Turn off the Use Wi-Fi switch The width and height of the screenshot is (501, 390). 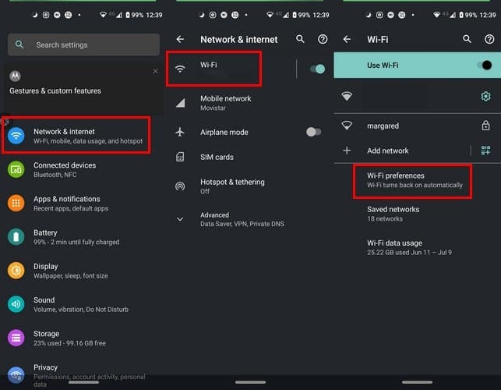tap(485, 66)
